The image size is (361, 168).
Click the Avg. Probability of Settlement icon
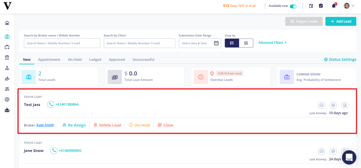287,77
